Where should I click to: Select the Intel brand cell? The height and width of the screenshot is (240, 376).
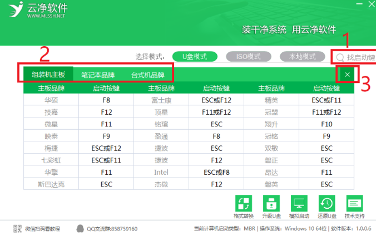[161, 173]
